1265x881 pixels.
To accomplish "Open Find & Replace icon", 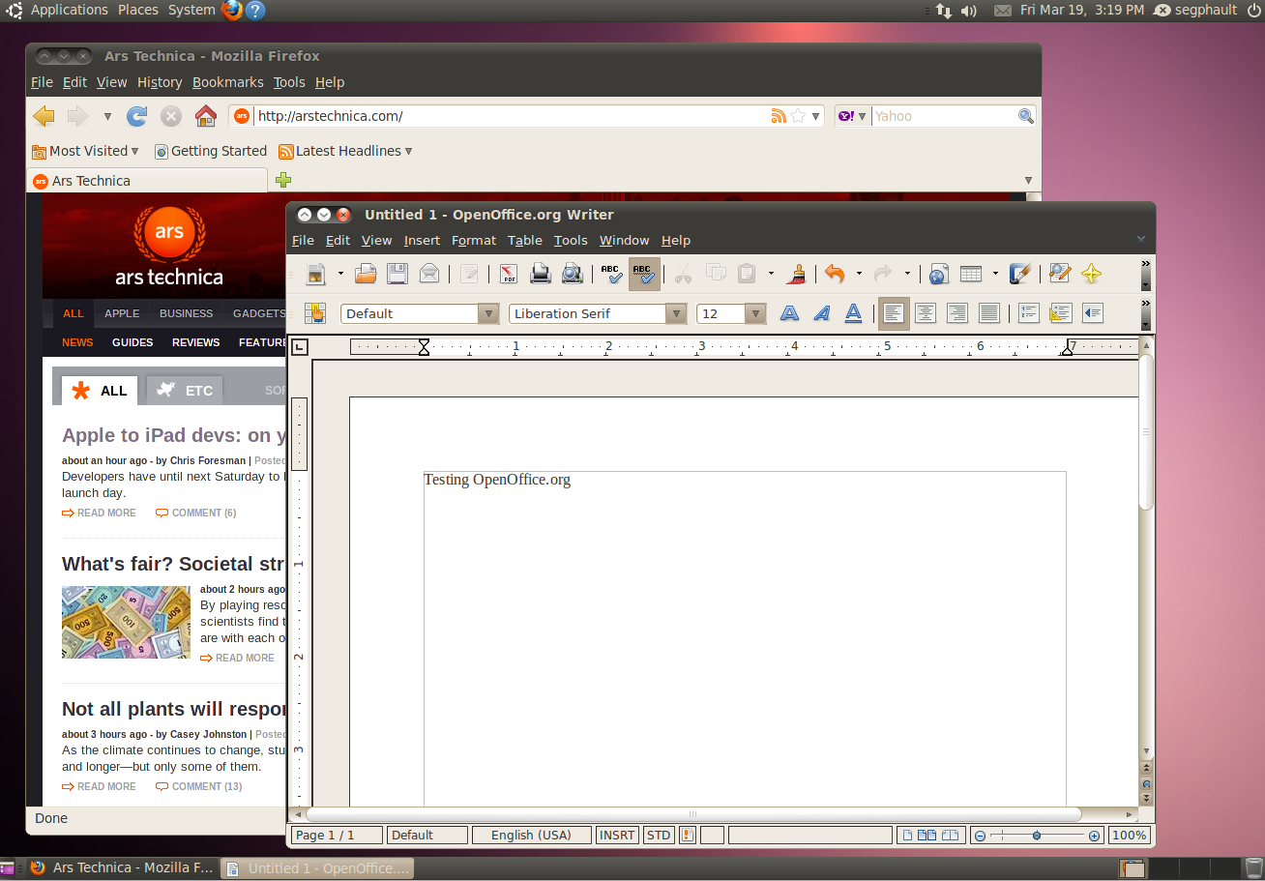I will [1060, 275].
